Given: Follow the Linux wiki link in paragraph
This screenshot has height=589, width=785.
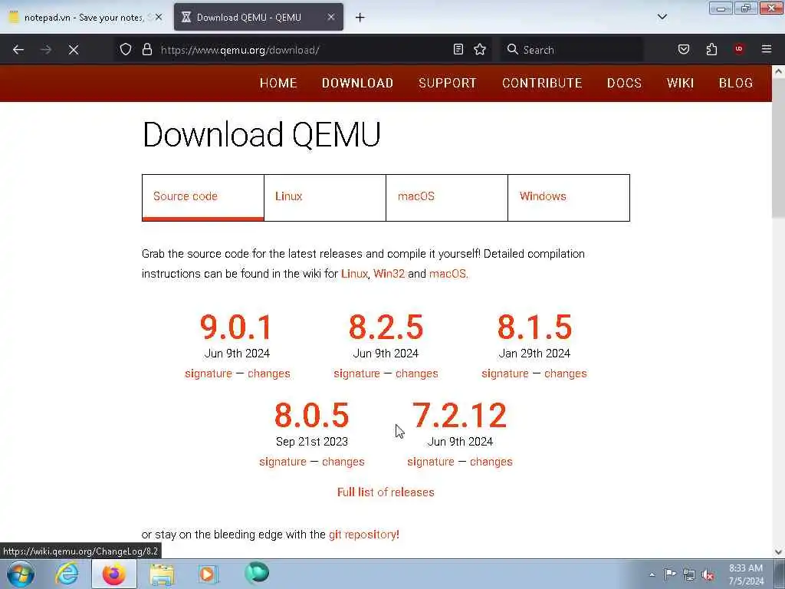Looking at the screenshot, I should (x=354, y=274).
